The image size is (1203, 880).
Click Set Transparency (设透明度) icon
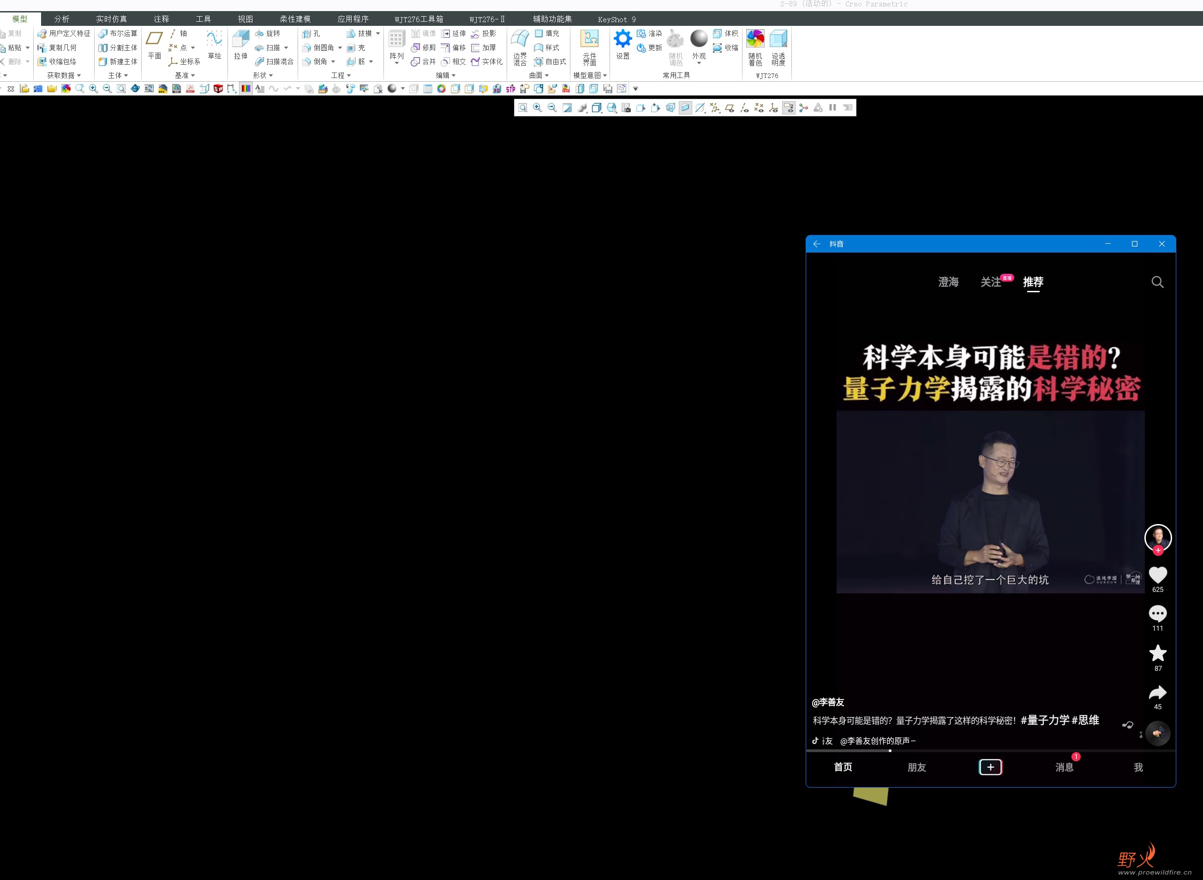point(778,47)
